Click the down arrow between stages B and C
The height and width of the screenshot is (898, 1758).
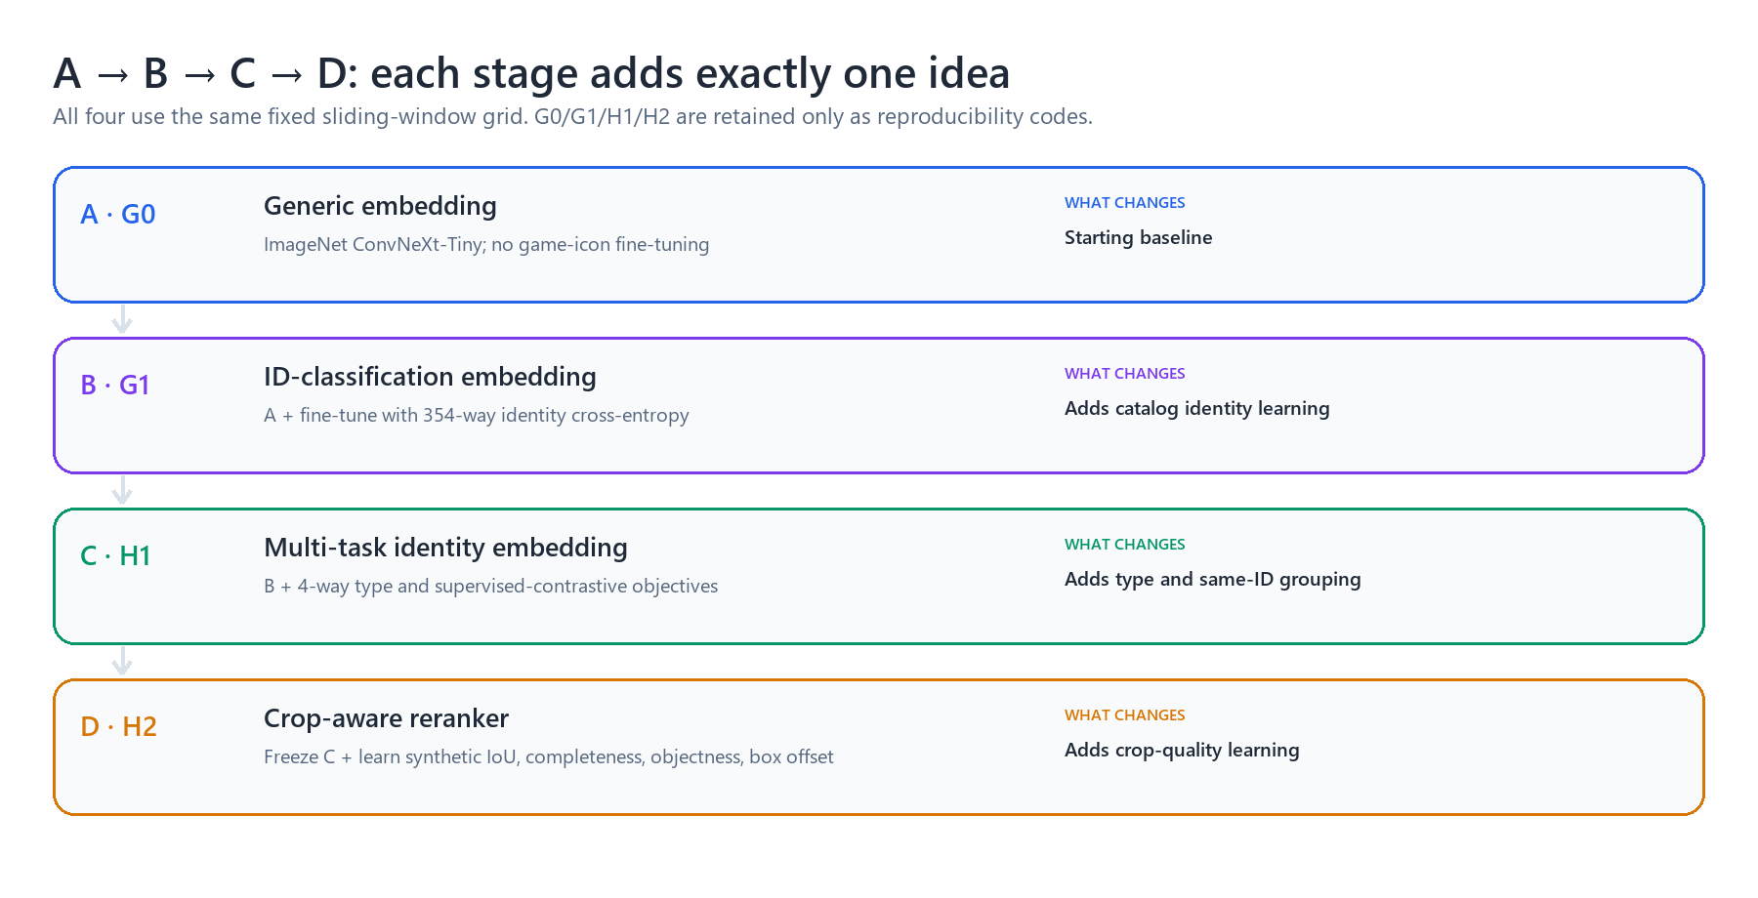point(122,491)
